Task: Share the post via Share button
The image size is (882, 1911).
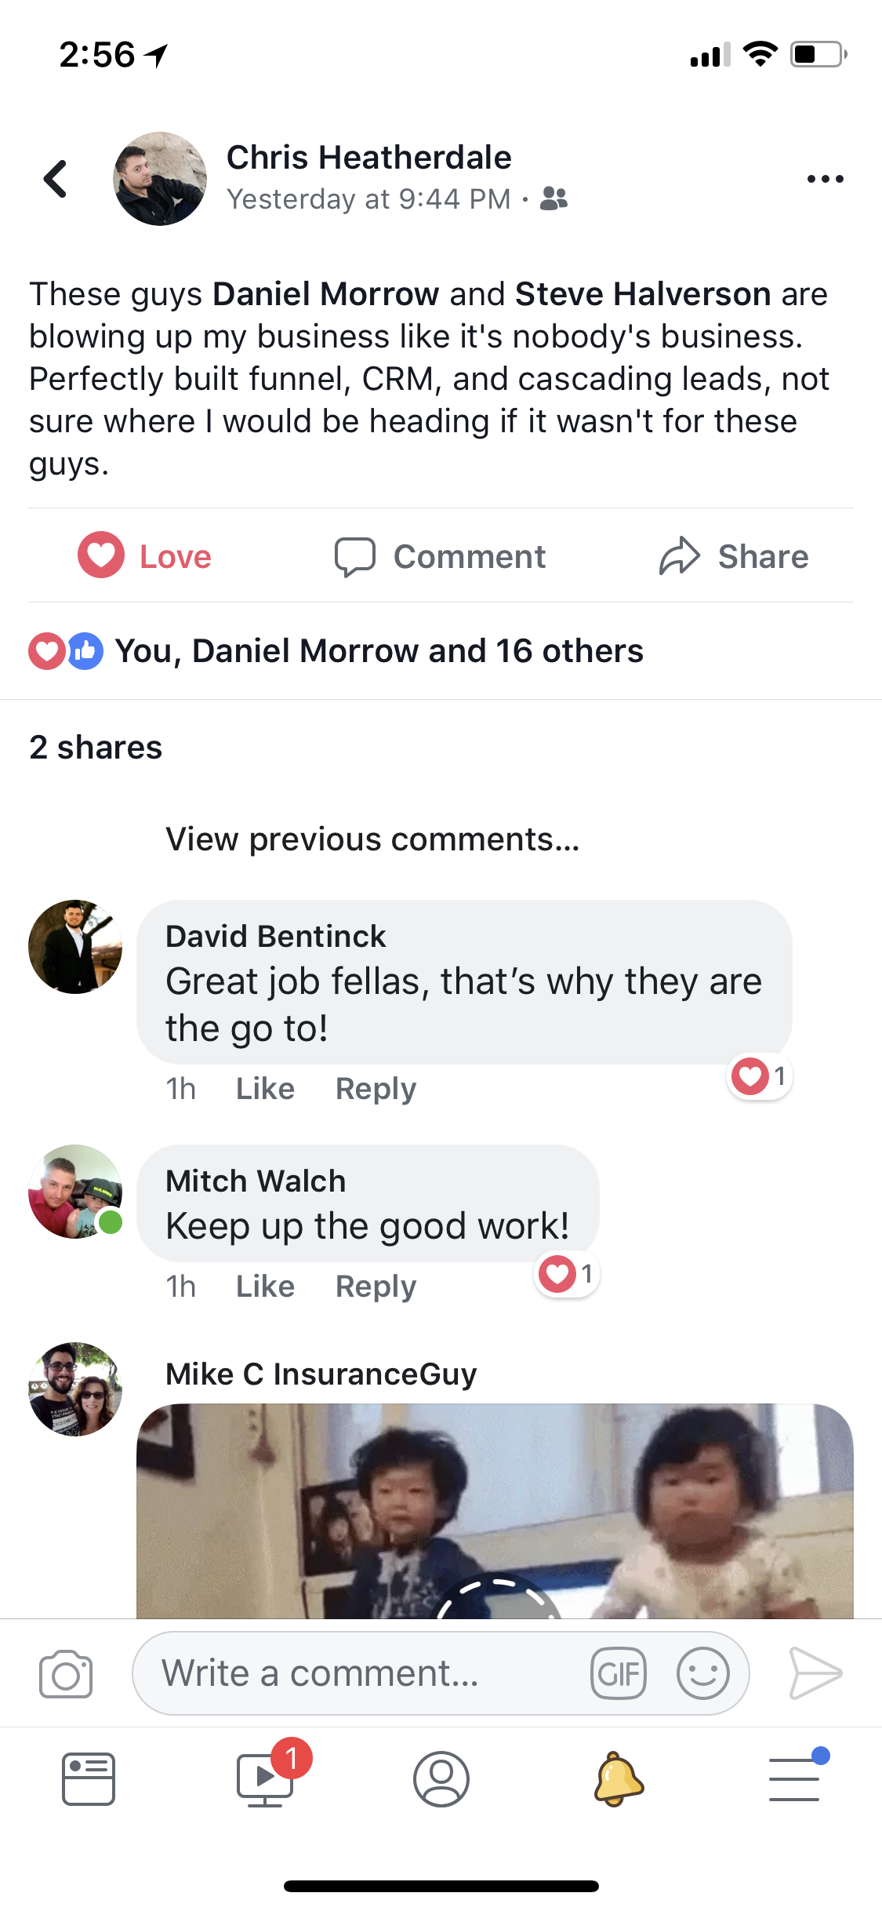Action: [734, 556]
